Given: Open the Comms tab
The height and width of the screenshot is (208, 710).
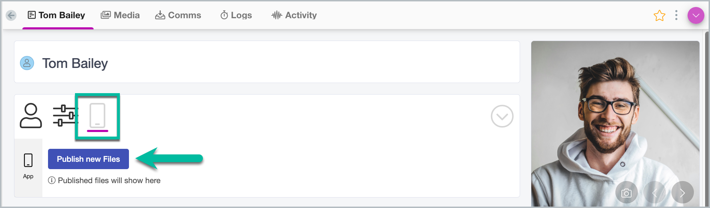Looking at the screenshot, I should (178, 15).
